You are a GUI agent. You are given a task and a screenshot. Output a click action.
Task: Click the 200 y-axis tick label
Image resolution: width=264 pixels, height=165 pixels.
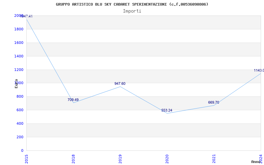(20, 137)
